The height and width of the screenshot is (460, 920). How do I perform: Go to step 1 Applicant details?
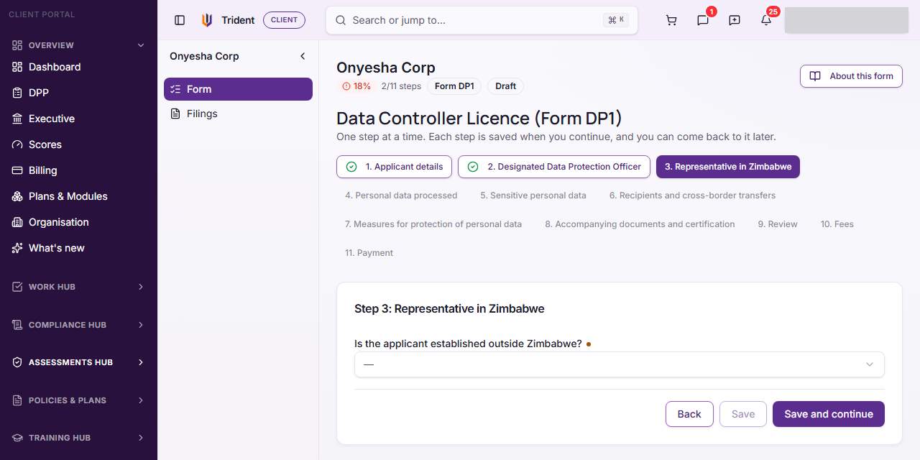394,167
